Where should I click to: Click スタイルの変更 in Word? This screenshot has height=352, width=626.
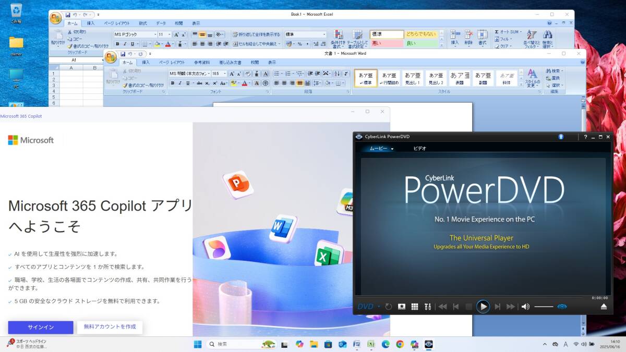532,78
